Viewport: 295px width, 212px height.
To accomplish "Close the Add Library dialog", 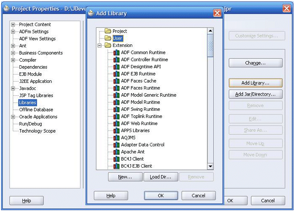I will tap(217, 13).
